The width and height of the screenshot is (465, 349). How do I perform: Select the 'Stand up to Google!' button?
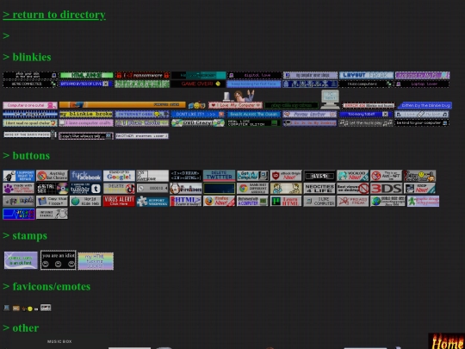point(119,176)
